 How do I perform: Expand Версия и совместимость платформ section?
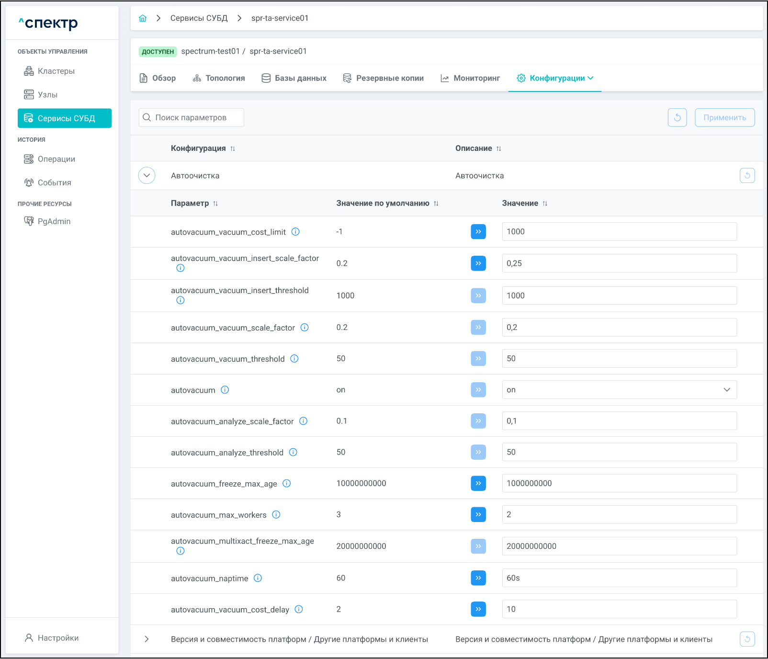coord(147,639)
